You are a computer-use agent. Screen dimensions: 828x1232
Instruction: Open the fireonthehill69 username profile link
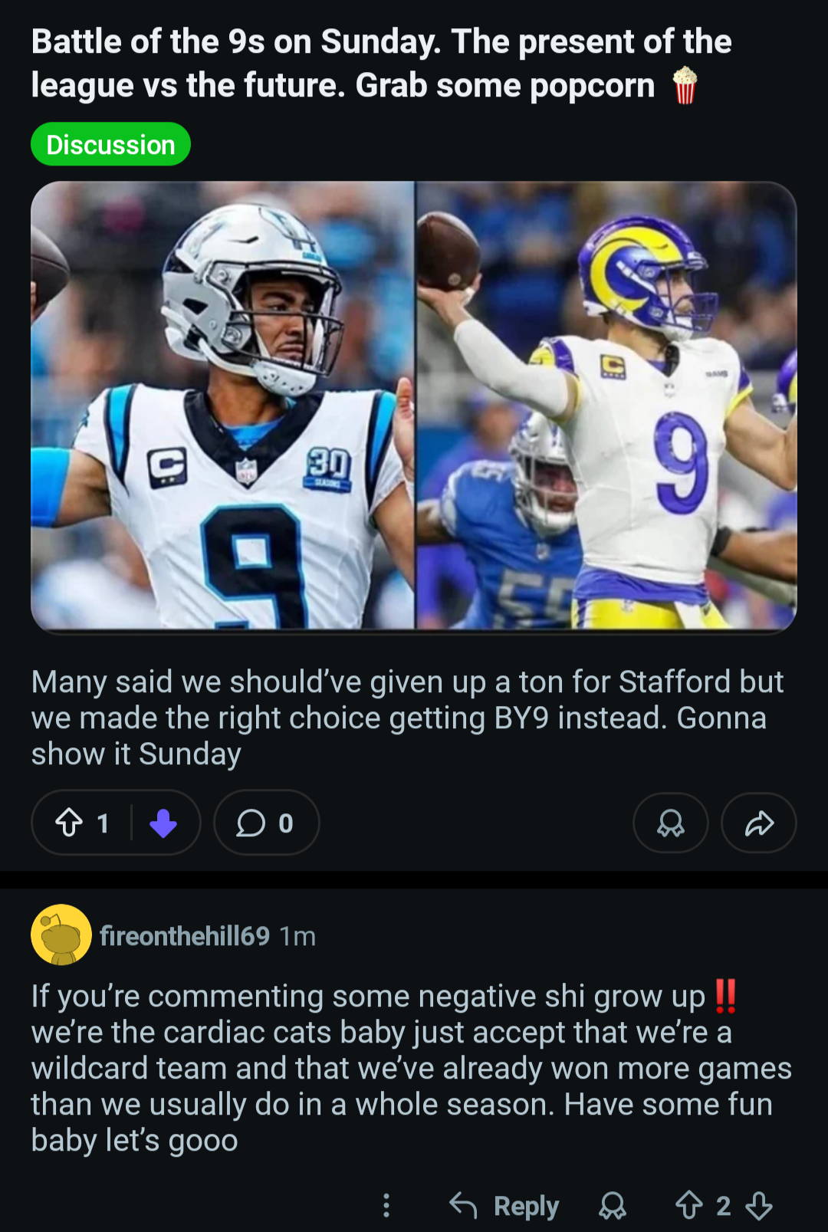point(185,935)
